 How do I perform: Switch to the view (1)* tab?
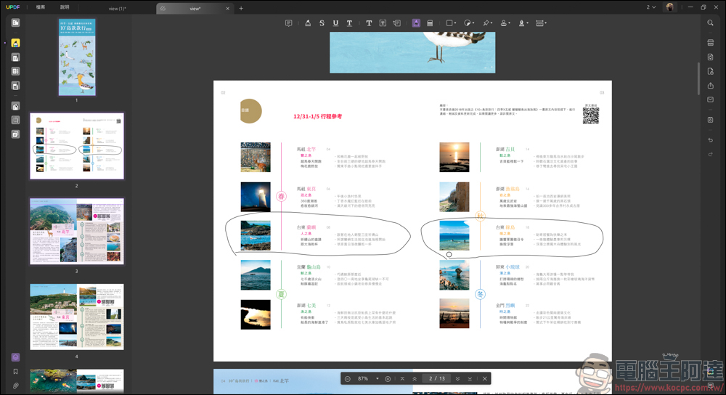[x=117, y=8]
